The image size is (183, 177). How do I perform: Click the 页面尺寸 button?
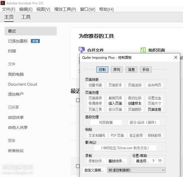154,103
